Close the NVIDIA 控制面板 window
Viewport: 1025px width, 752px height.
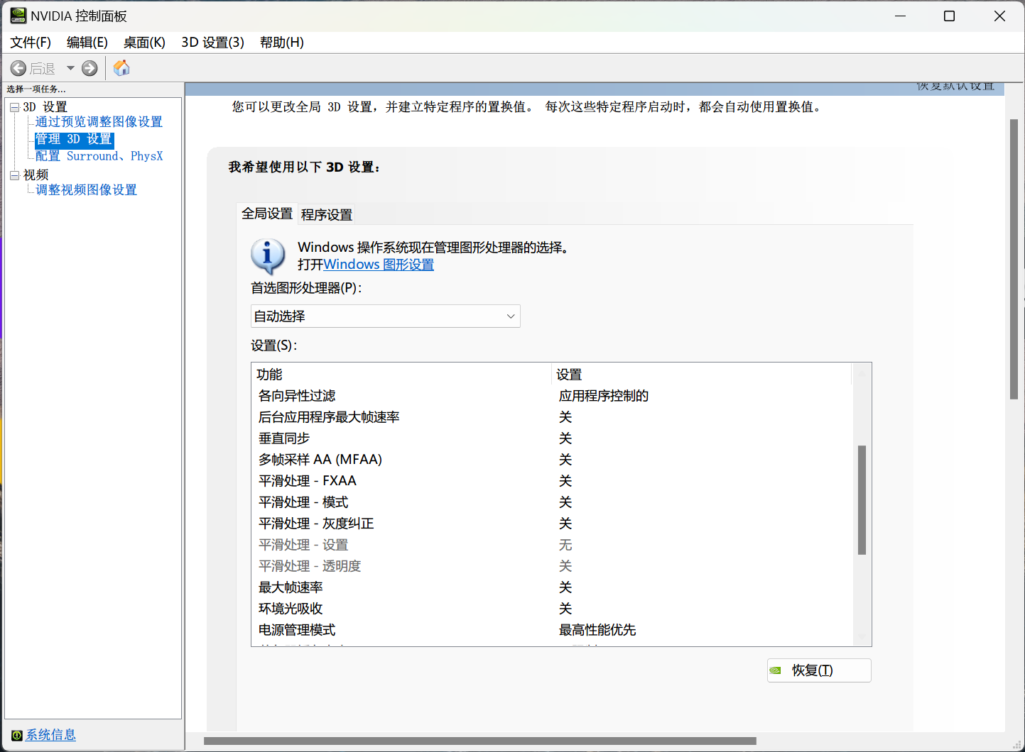pos(999,16)
